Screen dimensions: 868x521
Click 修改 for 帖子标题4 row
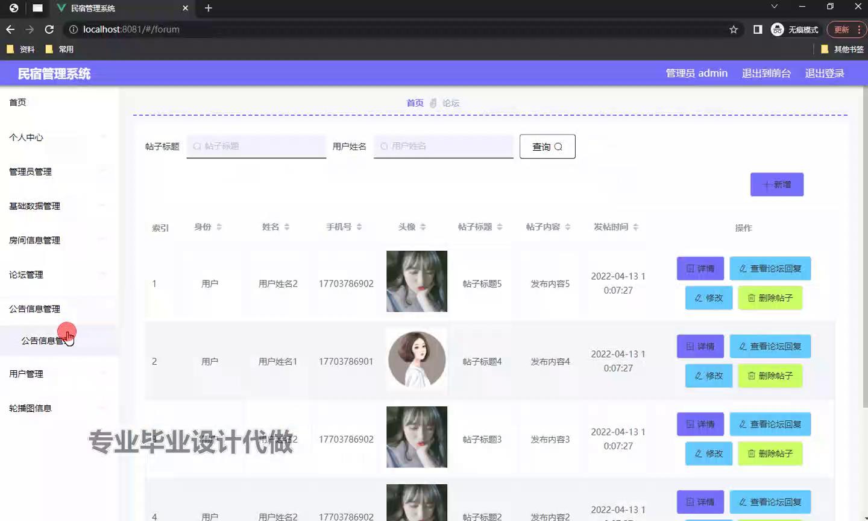click(x=709, y=376)
